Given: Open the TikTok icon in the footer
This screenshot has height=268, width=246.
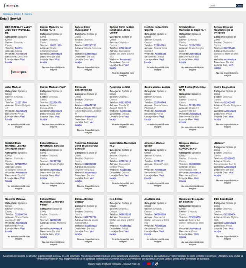Looking at the screenshot, I should click(156, 264).
